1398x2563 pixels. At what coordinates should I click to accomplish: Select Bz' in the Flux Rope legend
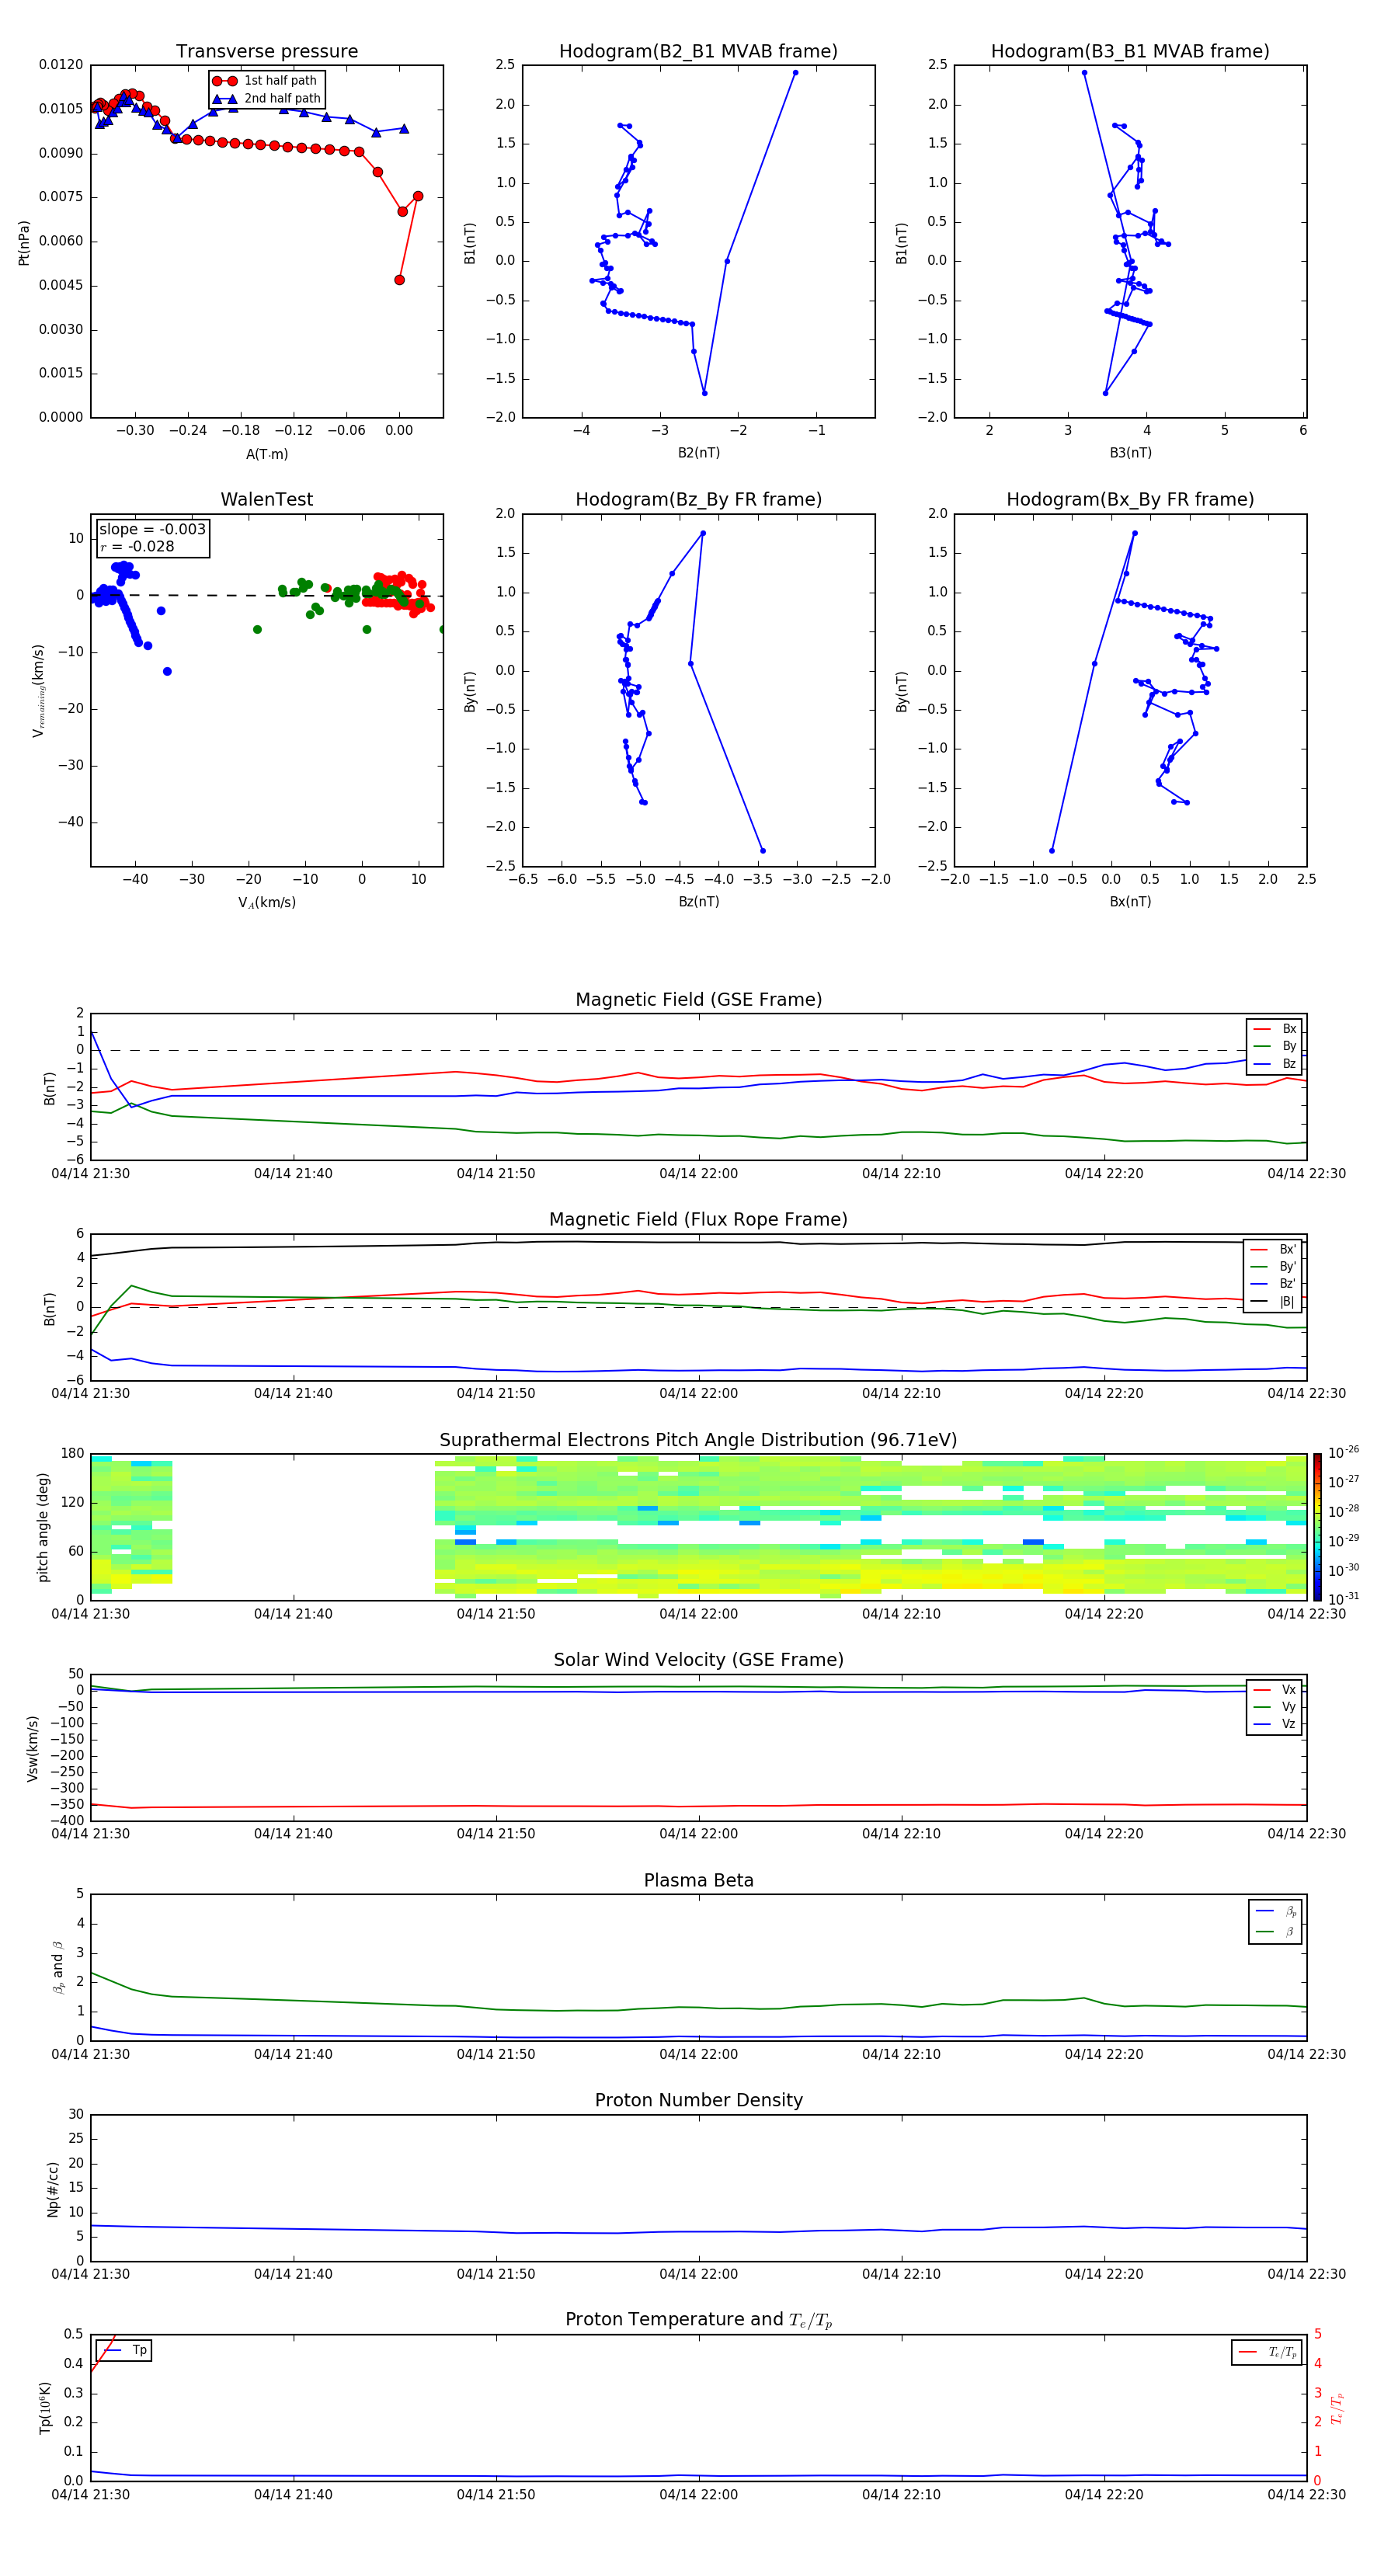(x=1274, y=1285)
